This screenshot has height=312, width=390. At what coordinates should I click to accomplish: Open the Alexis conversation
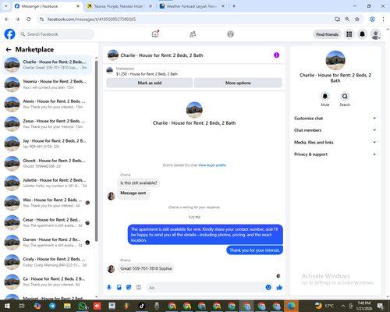pos(47,105)
